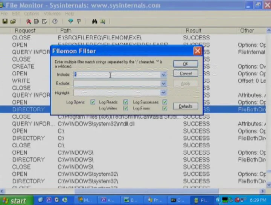Switch to the 'Pr...' taskbar window
Screen dimensions: 271x205
tap(155, 200)
